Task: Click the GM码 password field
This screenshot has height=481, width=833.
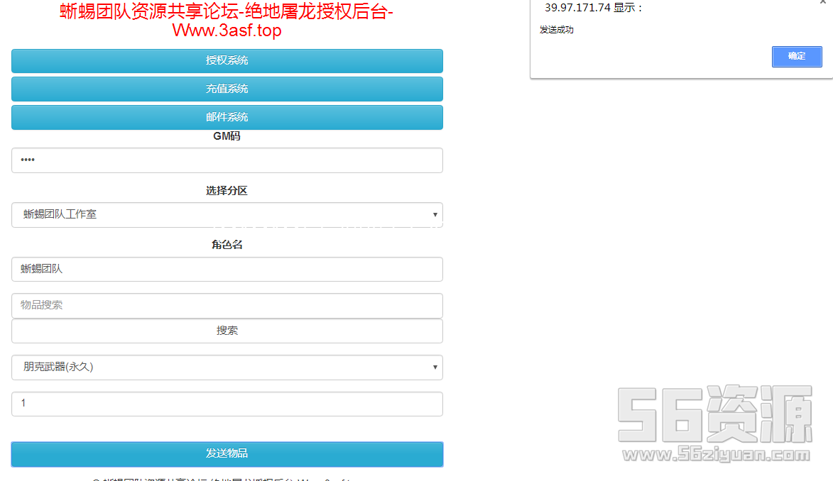Action: pyautogui.click(x=227, y=160)
